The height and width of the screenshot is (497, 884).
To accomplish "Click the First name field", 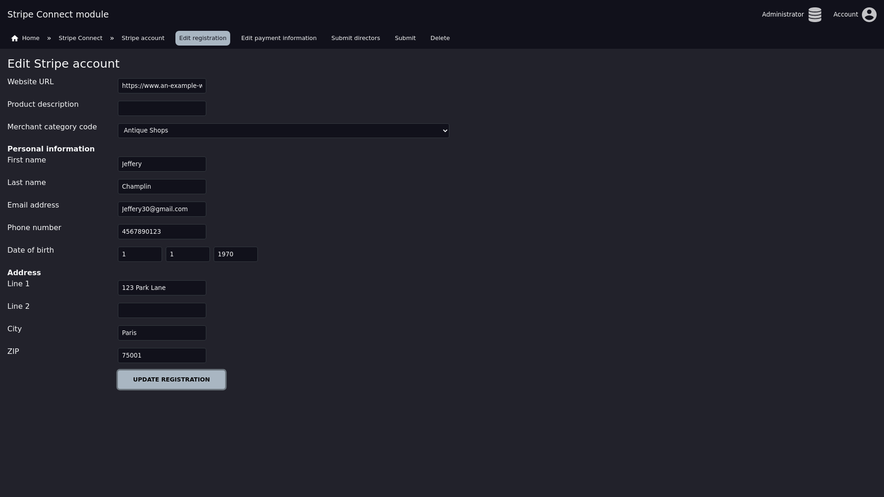I will pos(162,164).
